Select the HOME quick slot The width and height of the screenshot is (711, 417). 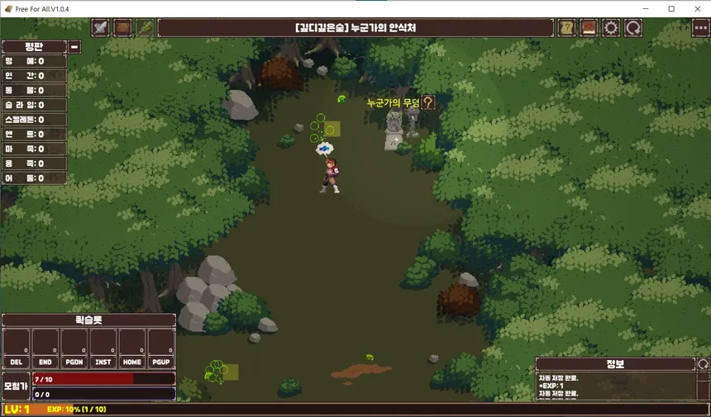click(x=132, y=362)
